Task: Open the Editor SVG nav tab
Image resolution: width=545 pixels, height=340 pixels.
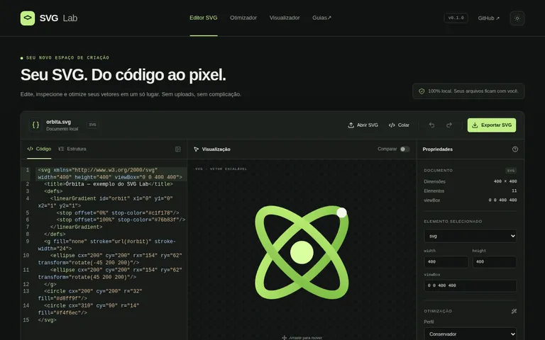Action: click(204, 18)
